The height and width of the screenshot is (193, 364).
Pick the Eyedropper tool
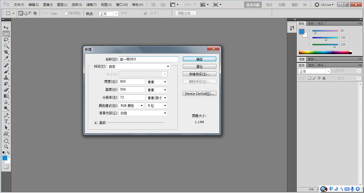pos(6,58)
